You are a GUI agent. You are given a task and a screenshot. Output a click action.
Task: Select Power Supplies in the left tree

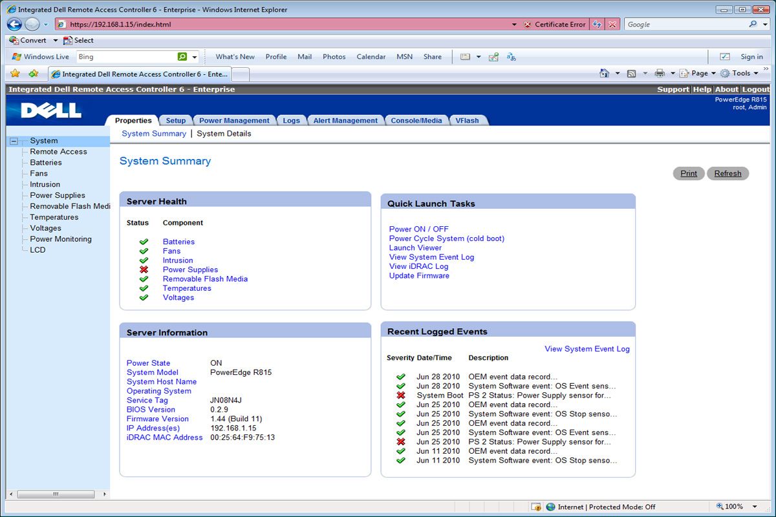click(58, 195)
